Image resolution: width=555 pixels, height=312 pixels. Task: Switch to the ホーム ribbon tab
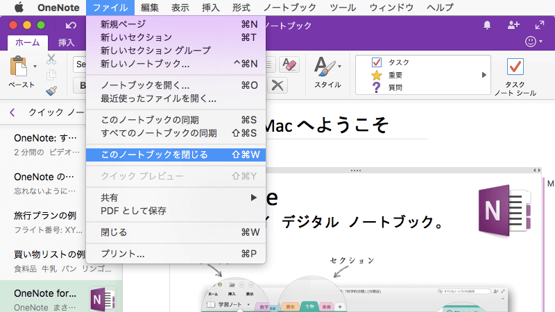27,43
